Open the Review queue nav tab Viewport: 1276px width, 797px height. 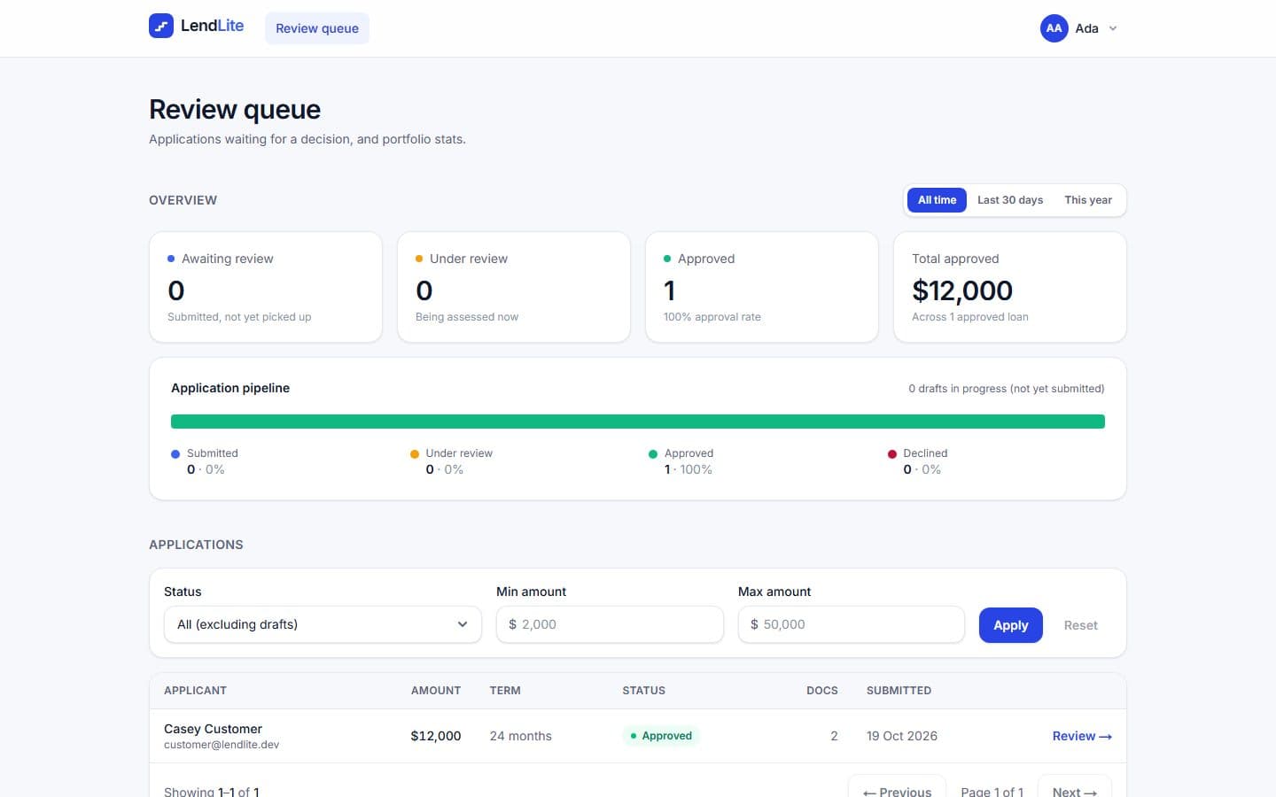[317, 28]
